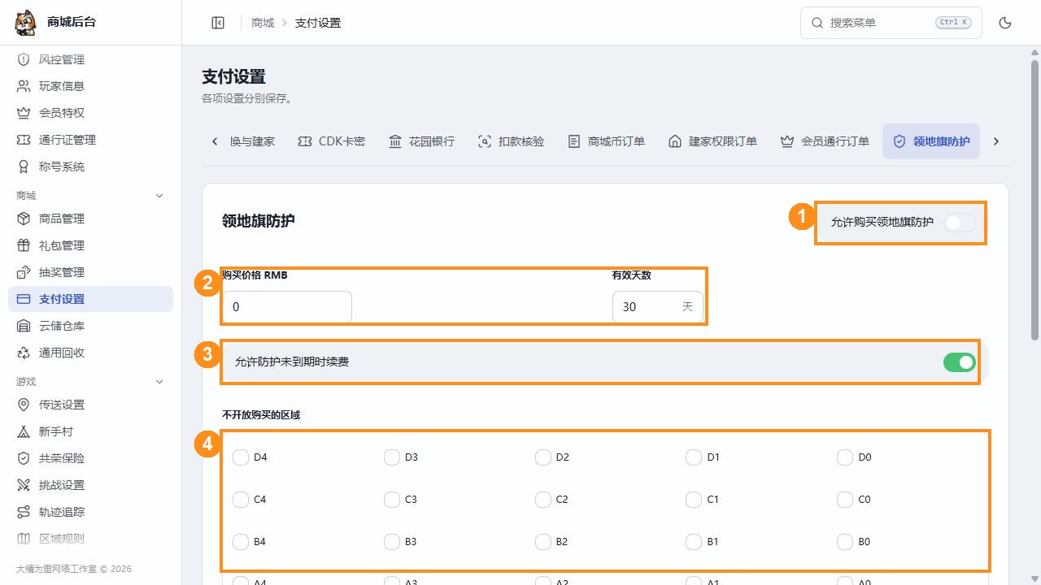Viewport: 1041px width, 585px height.
Task: Switch to the 商城币订单 tab
Action: click(606, 141)
